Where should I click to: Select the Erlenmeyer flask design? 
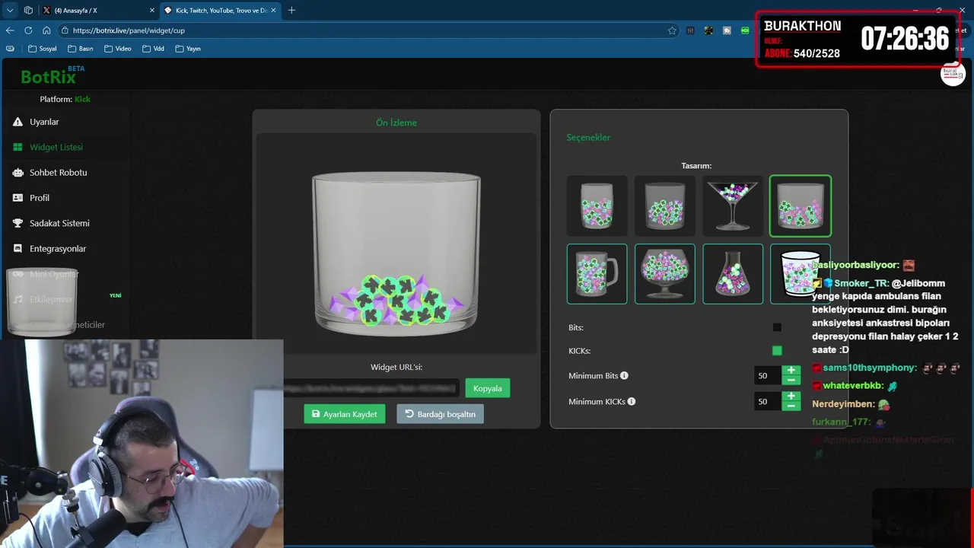(x=733, y=274)
